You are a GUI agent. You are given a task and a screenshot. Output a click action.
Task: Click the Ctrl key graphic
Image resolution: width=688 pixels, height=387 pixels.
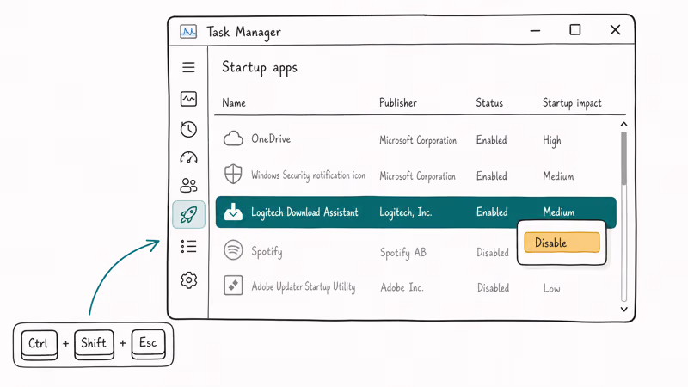coord(39,344)
